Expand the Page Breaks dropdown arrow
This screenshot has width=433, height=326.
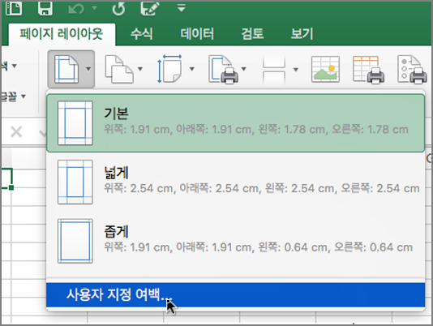tap(296, 69)
